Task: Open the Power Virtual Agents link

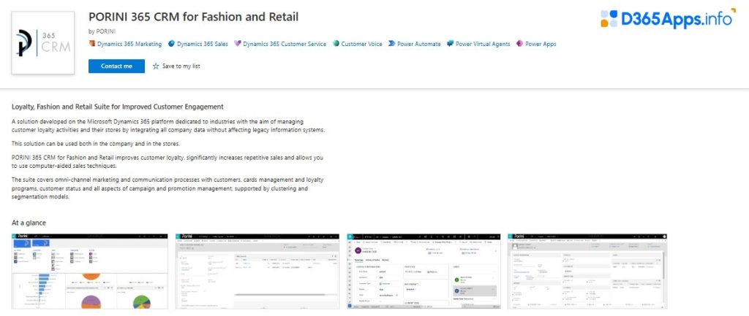Action: pyautogui.click(x=483, y=44)
